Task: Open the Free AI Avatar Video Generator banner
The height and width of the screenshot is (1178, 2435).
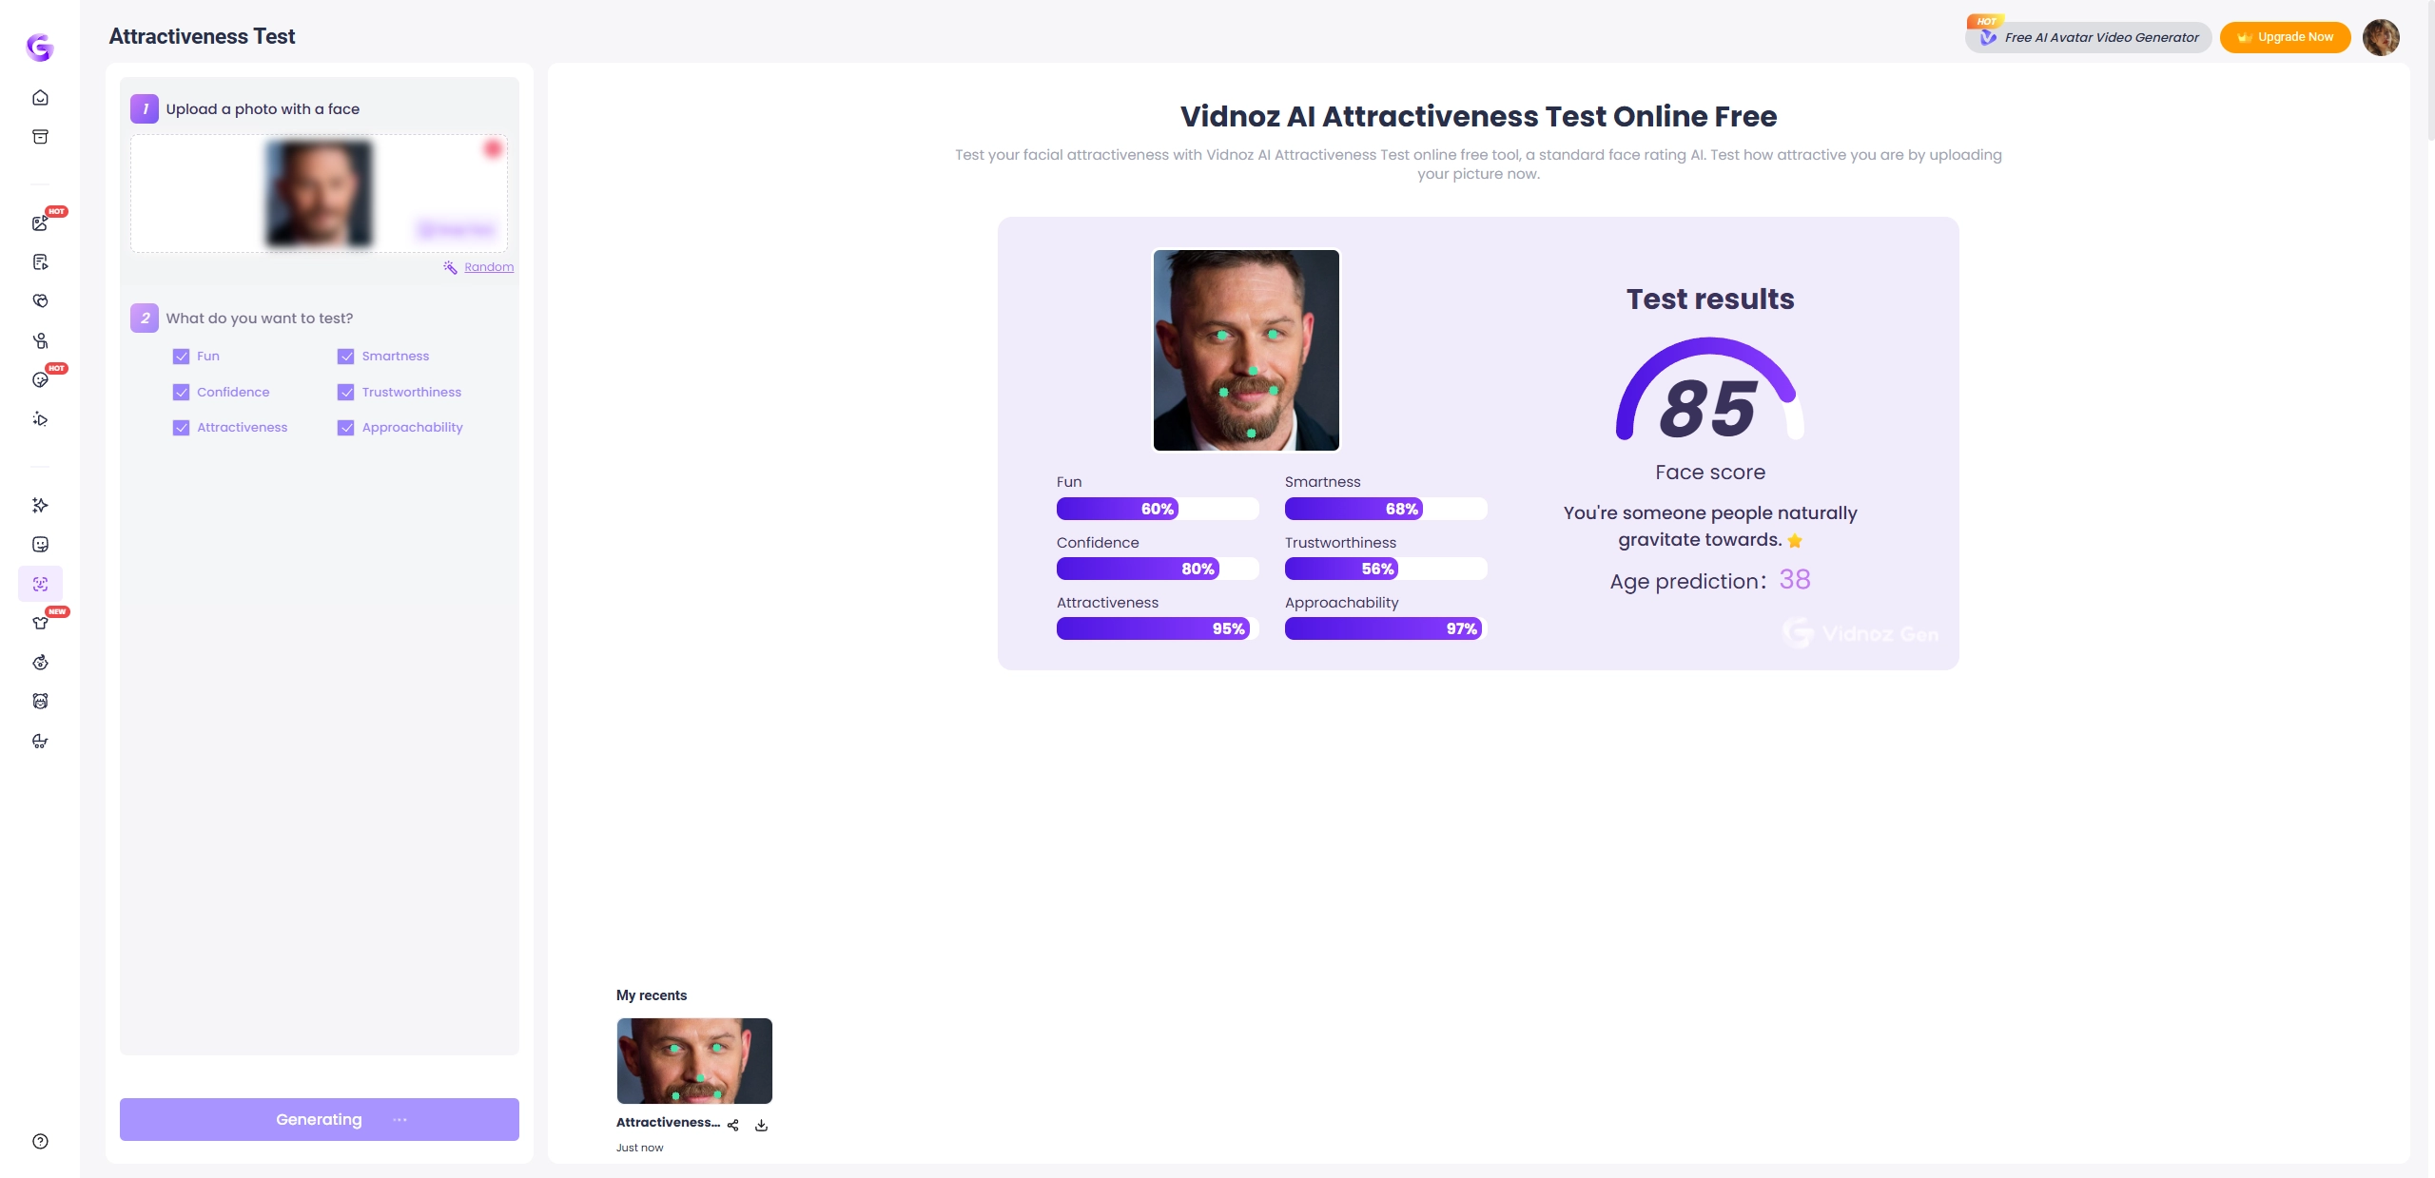Action: (x=2088, y=37)
